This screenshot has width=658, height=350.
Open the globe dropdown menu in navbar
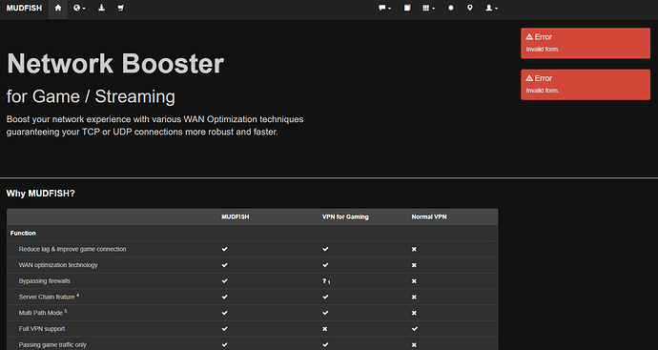click(79, 8)
